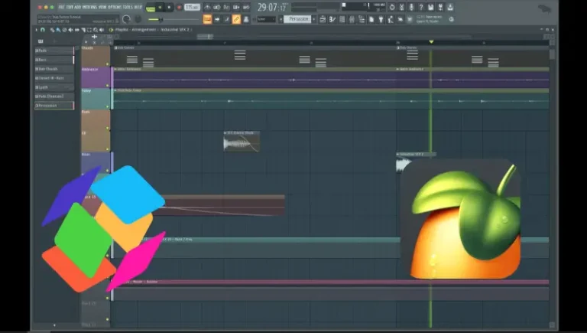Select Pads pattern in picker

pyautogui.click(x=54, y=51)
